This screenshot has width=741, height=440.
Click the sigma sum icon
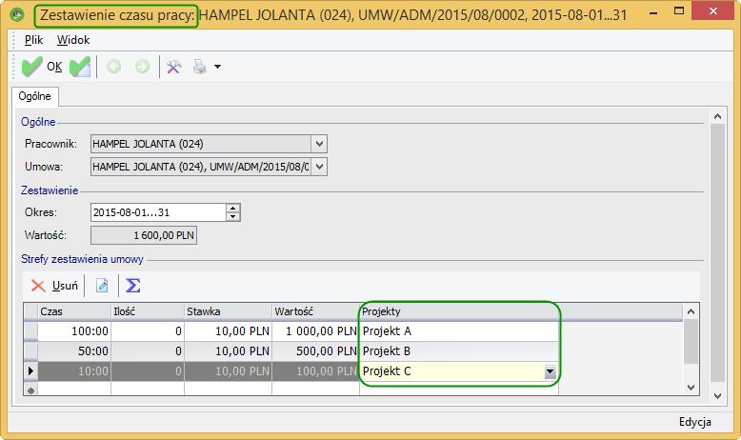(x=132, y=286)
